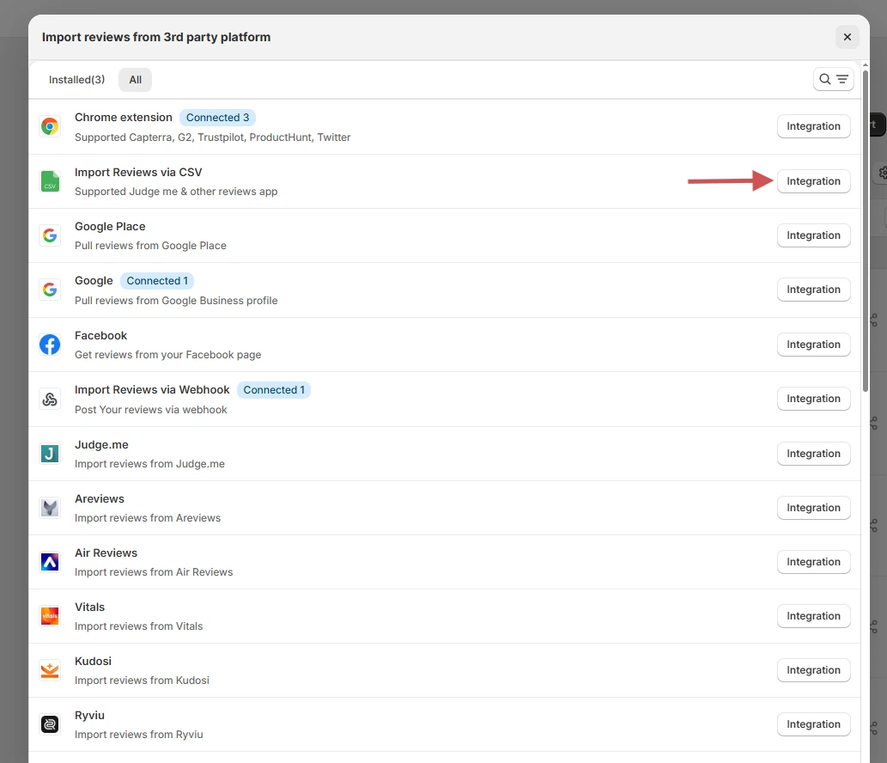Click the Areviews title text
Viewport: 887px width, 763px height.
(100, 498)
